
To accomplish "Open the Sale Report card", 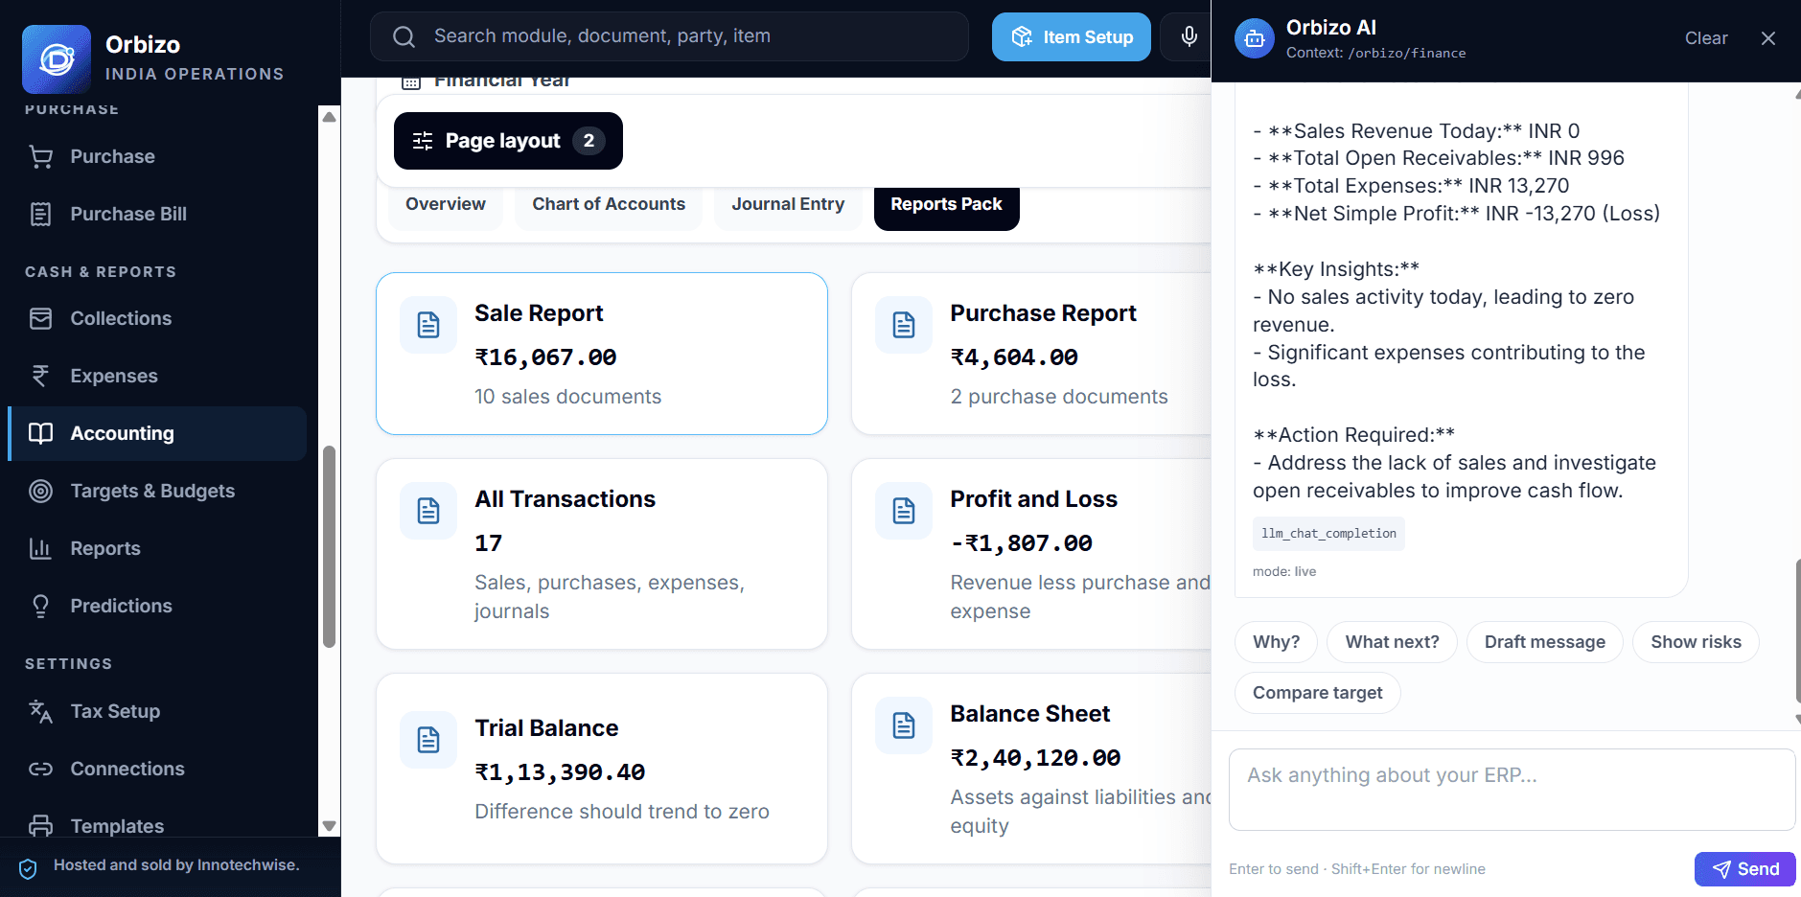I will [x=602, y=354].
